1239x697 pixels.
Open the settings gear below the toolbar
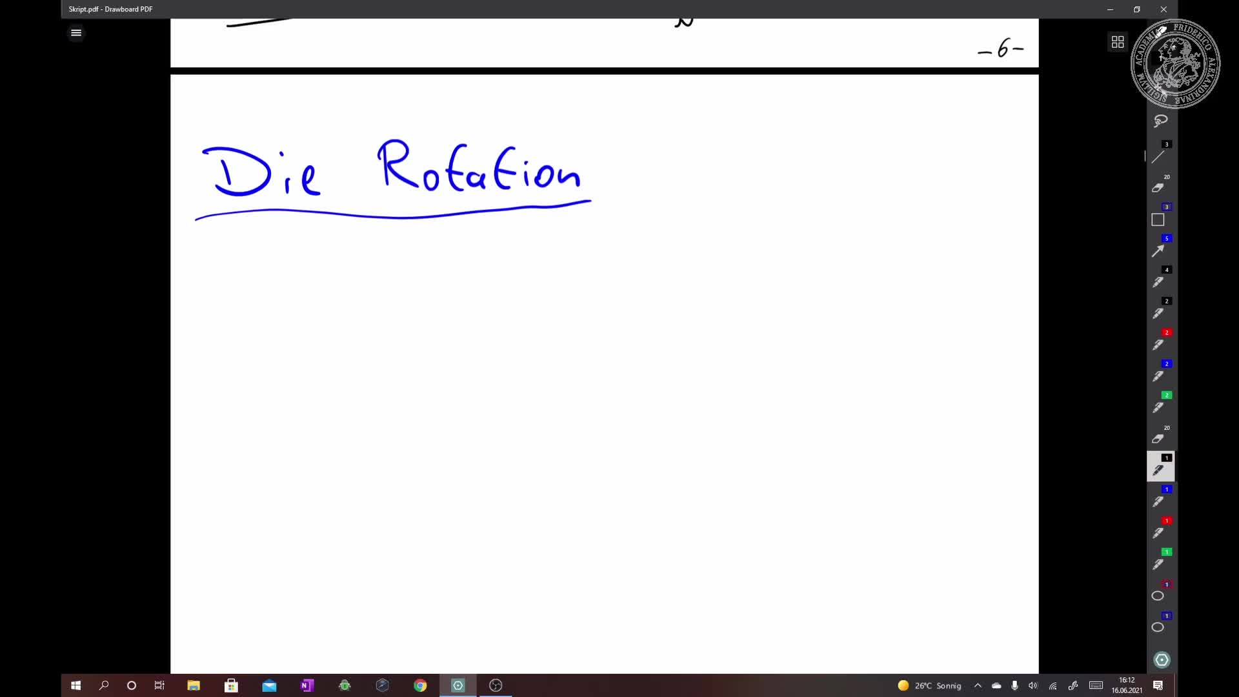tap(1162, 660)
